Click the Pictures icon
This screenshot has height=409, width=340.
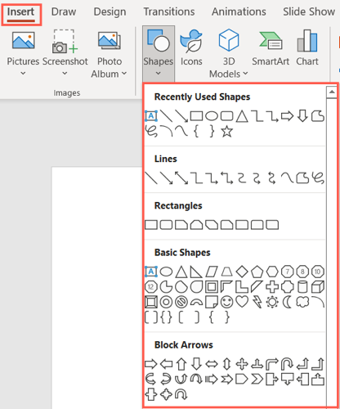coord(23,40)
